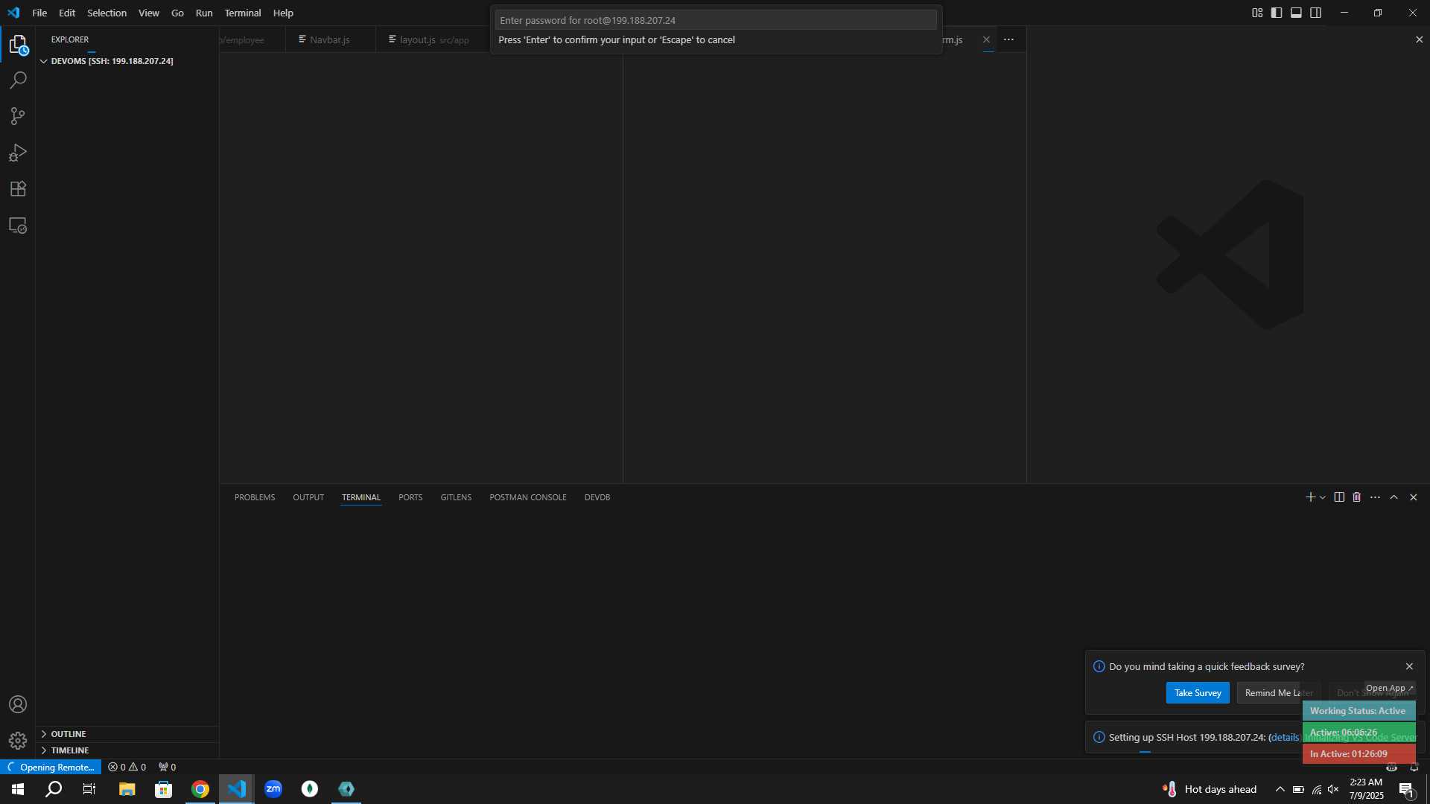Open terminal panel more actions menu

1375,497
